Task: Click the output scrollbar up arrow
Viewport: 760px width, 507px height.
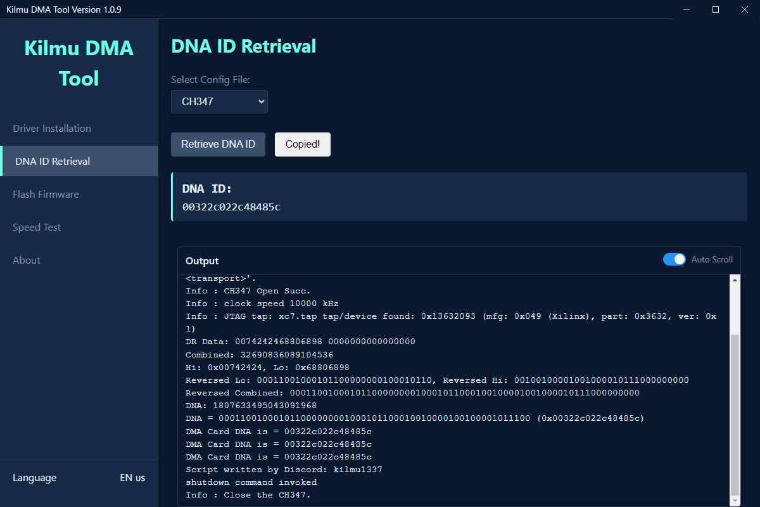Action: click(735, 279)
